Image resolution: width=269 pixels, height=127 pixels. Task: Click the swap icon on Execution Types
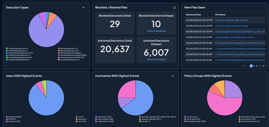tap(83, 7)
